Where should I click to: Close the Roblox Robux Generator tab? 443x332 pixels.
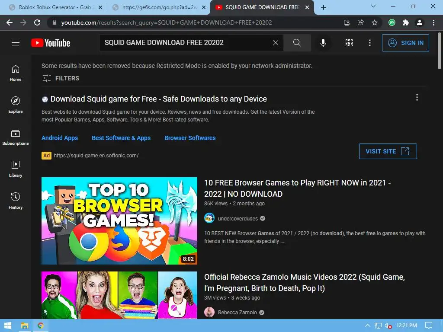(100, 8)
